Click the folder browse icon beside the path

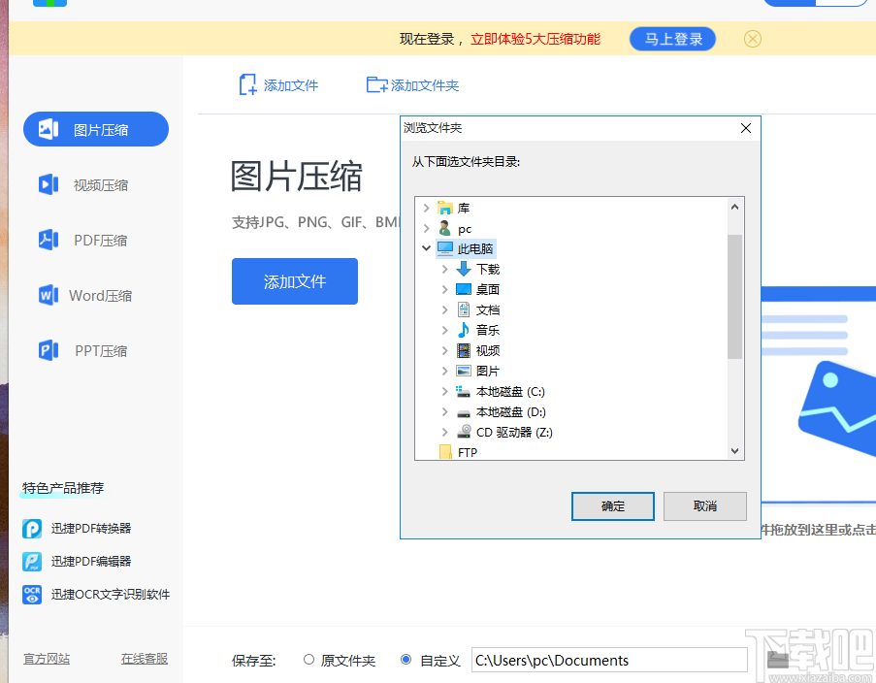[780, 660]
